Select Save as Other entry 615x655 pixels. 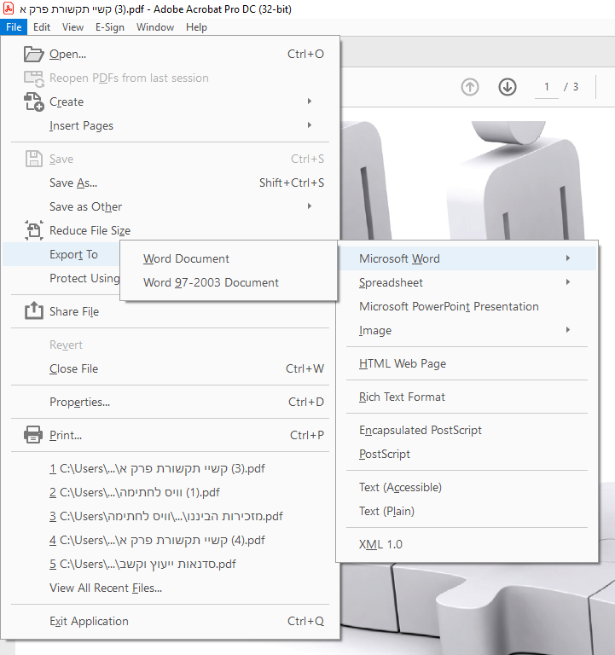171,206
